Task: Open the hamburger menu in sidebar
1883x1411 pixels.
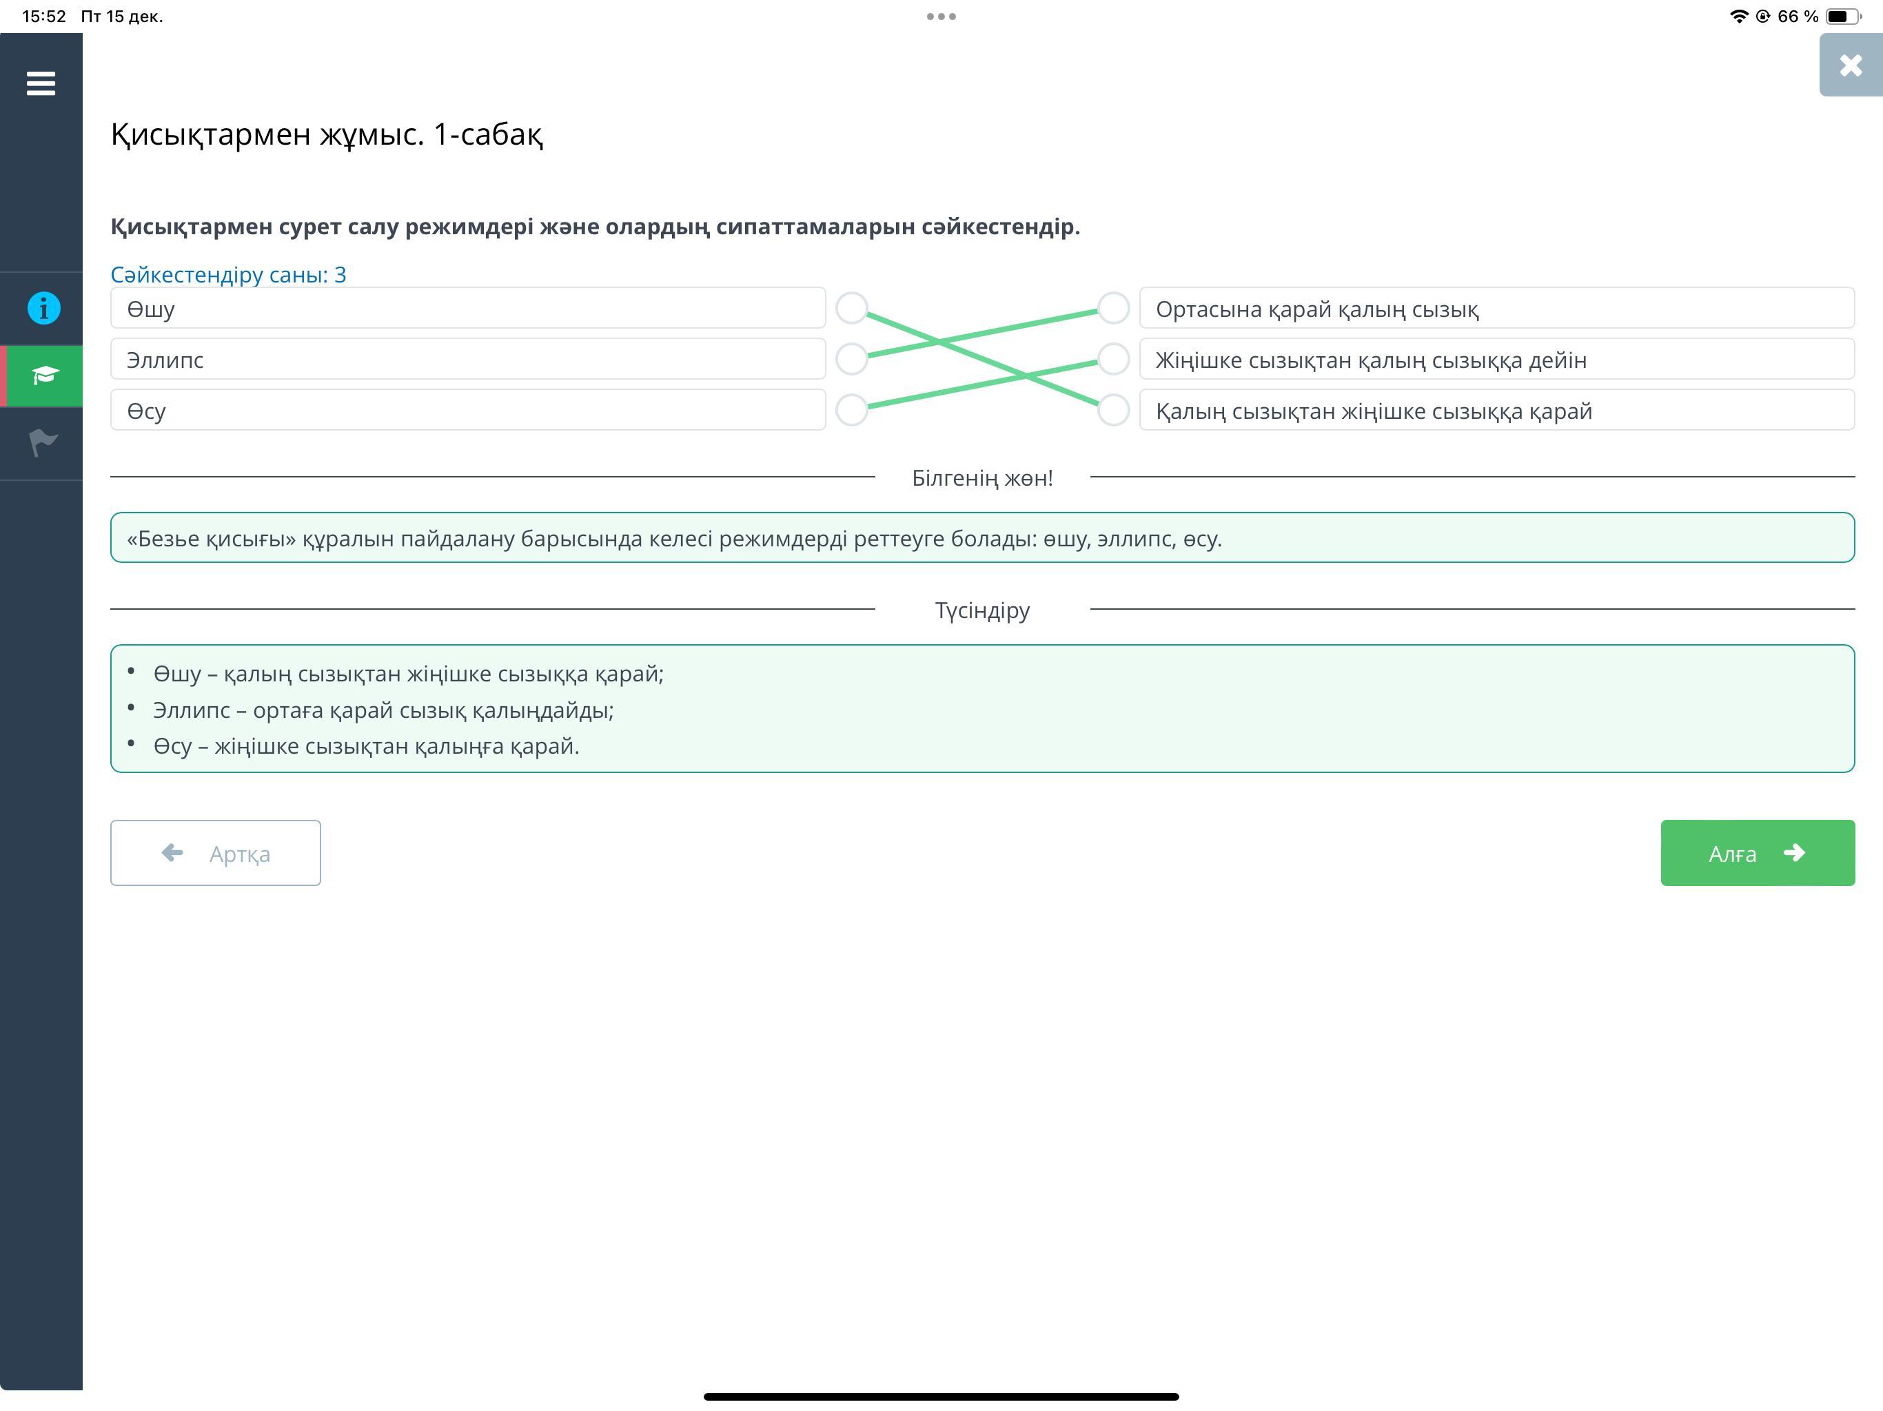Action: pyautogui.click(x=41, y=83)
